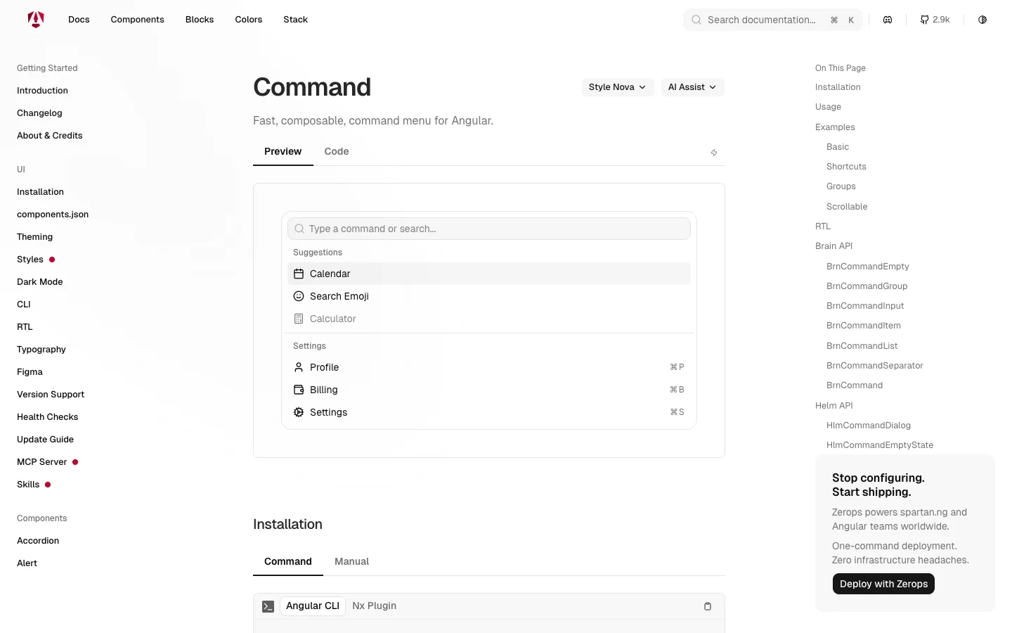The image size is (1012, 633).
Task: Copy the install command with the clipboard icon
Action: tap(708, 606)
